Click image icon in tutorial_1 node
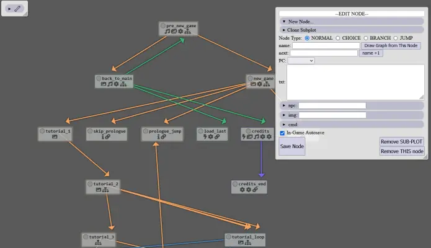The image size is (431, 248). (x=55, y=136)
